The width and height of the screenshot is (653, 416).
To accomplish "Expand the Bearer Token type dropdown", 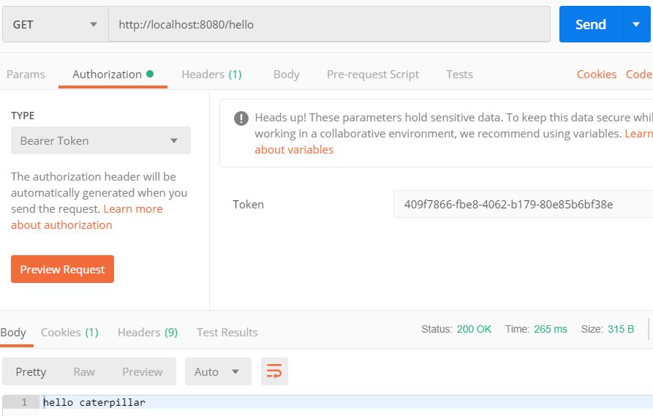I will pos(101,140).
